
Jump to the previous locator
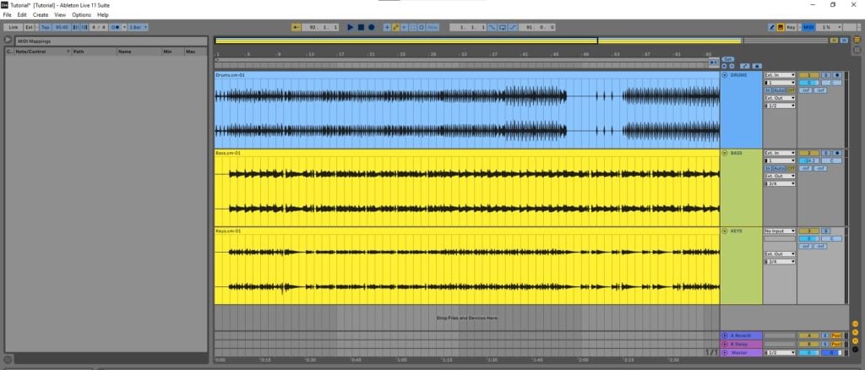pyautogui.click(x=724, y=66)
